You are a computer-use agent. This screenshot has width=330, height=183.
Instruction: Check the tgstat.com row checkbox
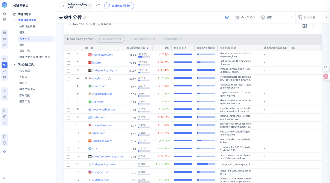(x=69, y=118)
